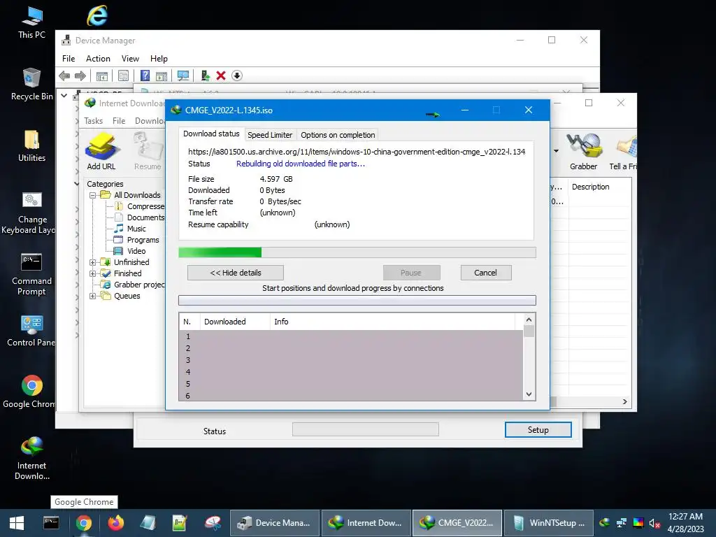Click the muted volume tray icon
This screenshot has width=716, height=537.
[654, 523]
